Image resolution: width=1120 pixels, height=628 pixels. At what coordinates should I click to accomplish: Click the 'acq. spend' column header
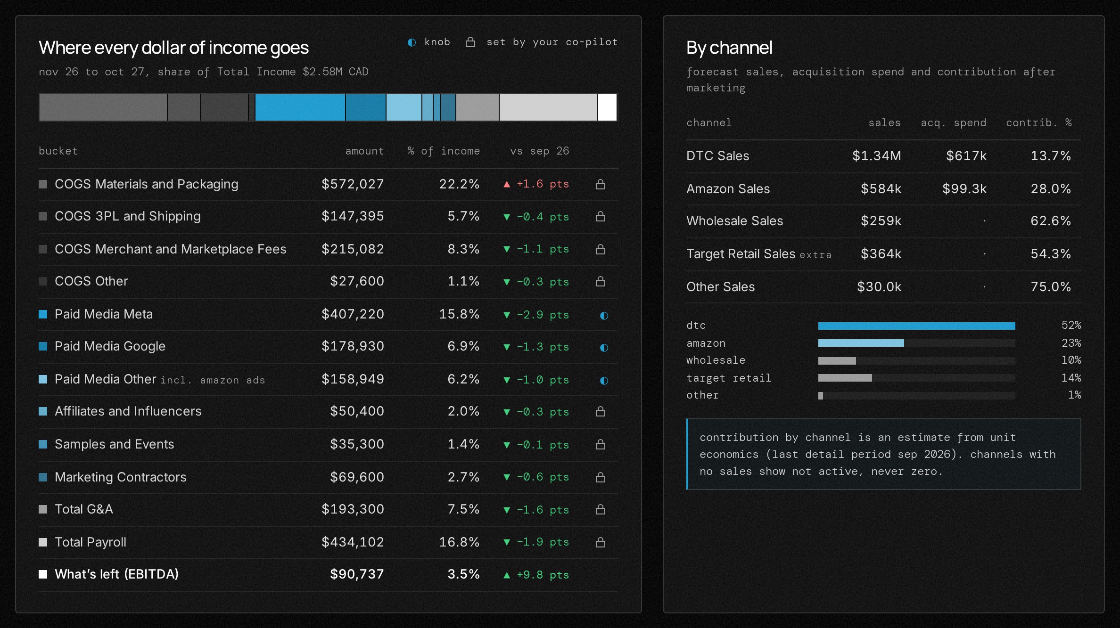[x=954, y=122]
